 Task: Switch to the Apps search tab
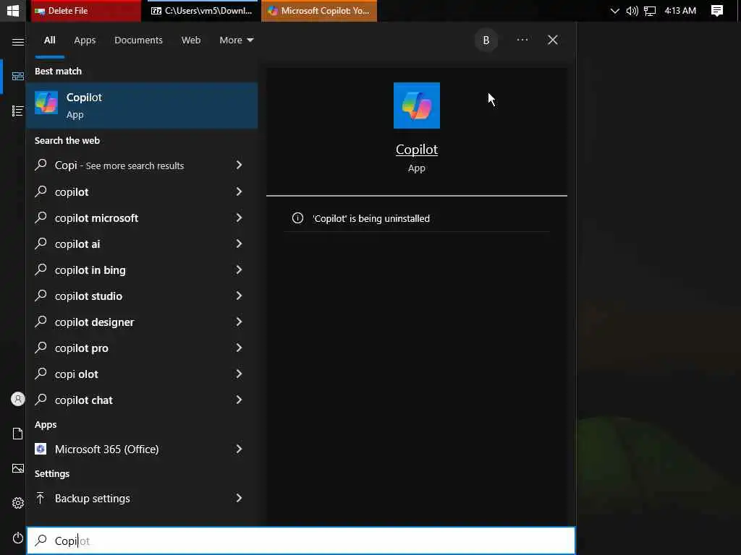(x=85, y=40)
